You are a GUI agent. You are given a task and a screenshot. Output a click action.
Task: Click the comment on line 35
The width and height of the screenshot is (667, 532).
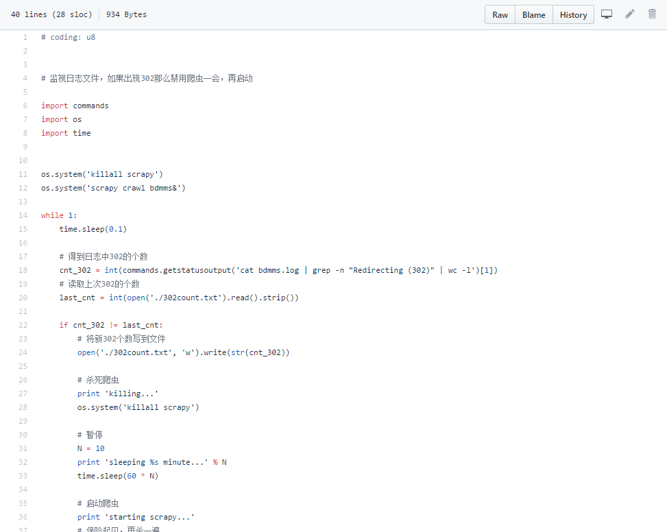point(98,503)
